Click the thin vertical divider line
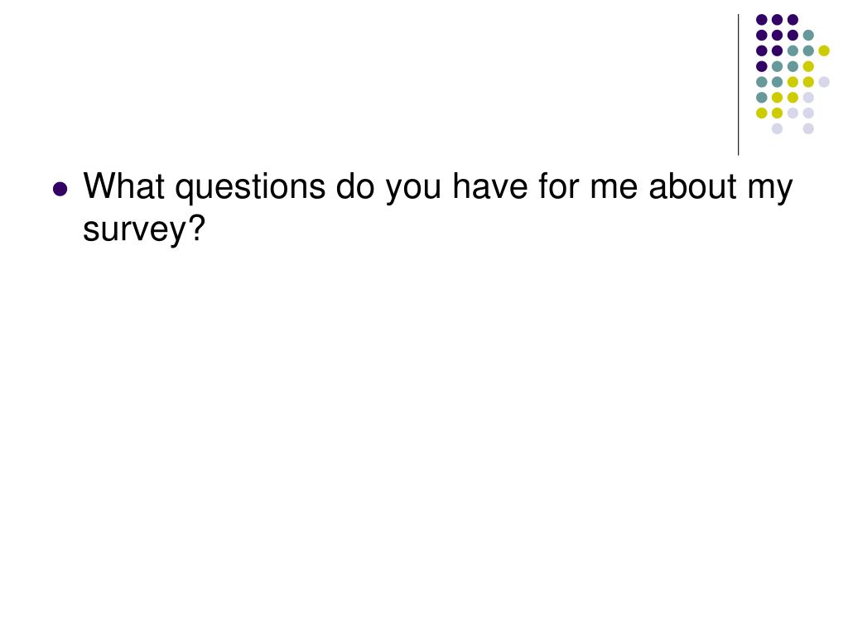The image size is (848, 636). [738, 84]
